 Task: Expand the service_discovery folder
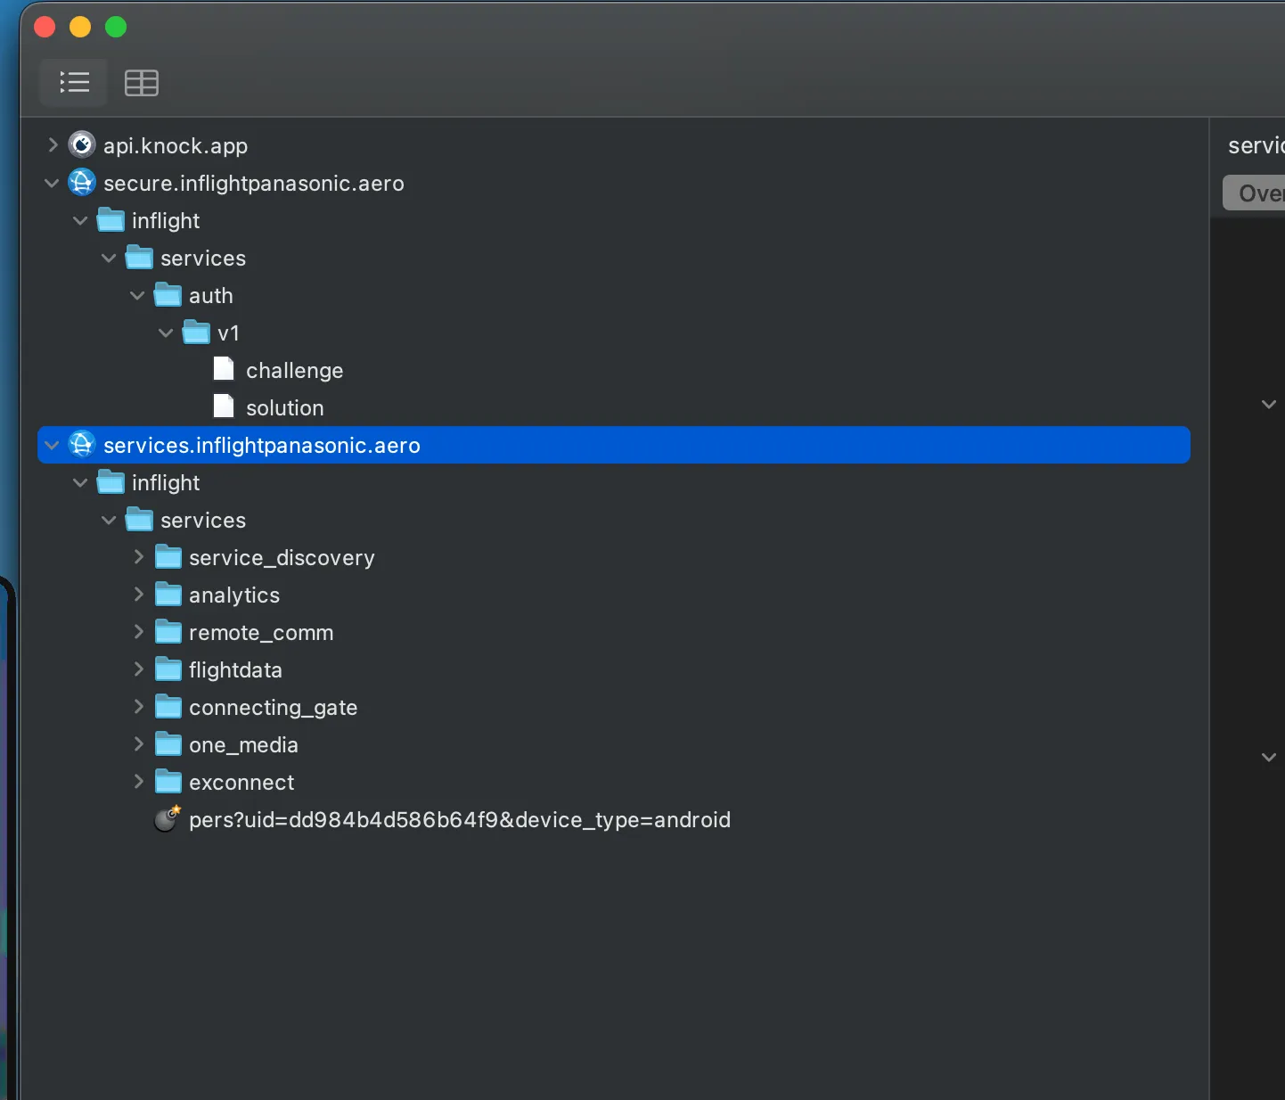coord(138,557)
